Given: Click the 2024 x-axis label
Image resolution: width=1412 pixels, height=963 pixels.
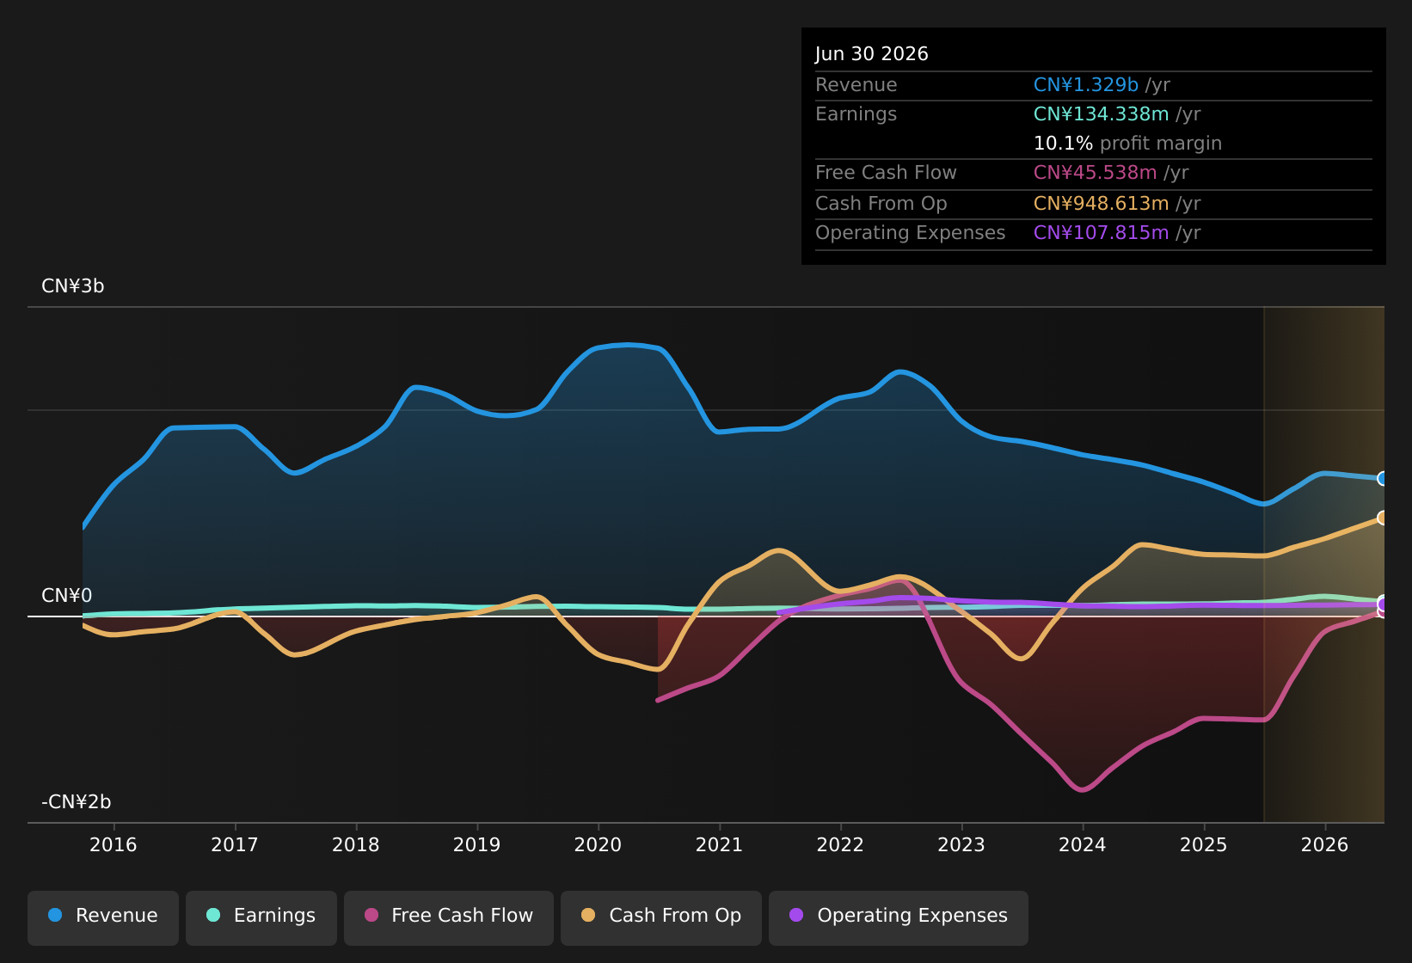Looking at the screenshot, I should pyautogui.click(x=1083, y=845).
